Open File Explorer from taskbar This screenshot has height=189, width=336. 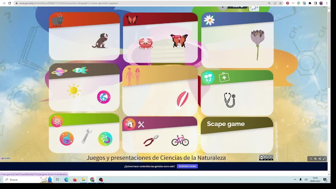pos(83,180)
